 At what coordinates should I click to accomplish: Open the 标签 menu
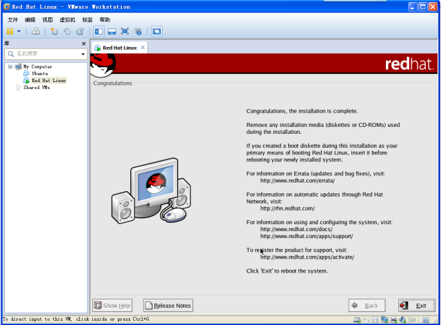[88, 20]
